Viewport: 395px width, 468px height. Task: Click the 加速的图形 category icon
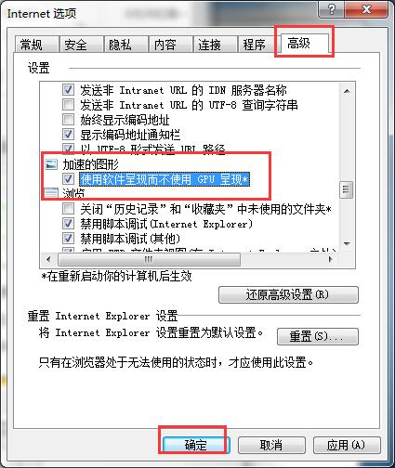click(x=51, y=164)
